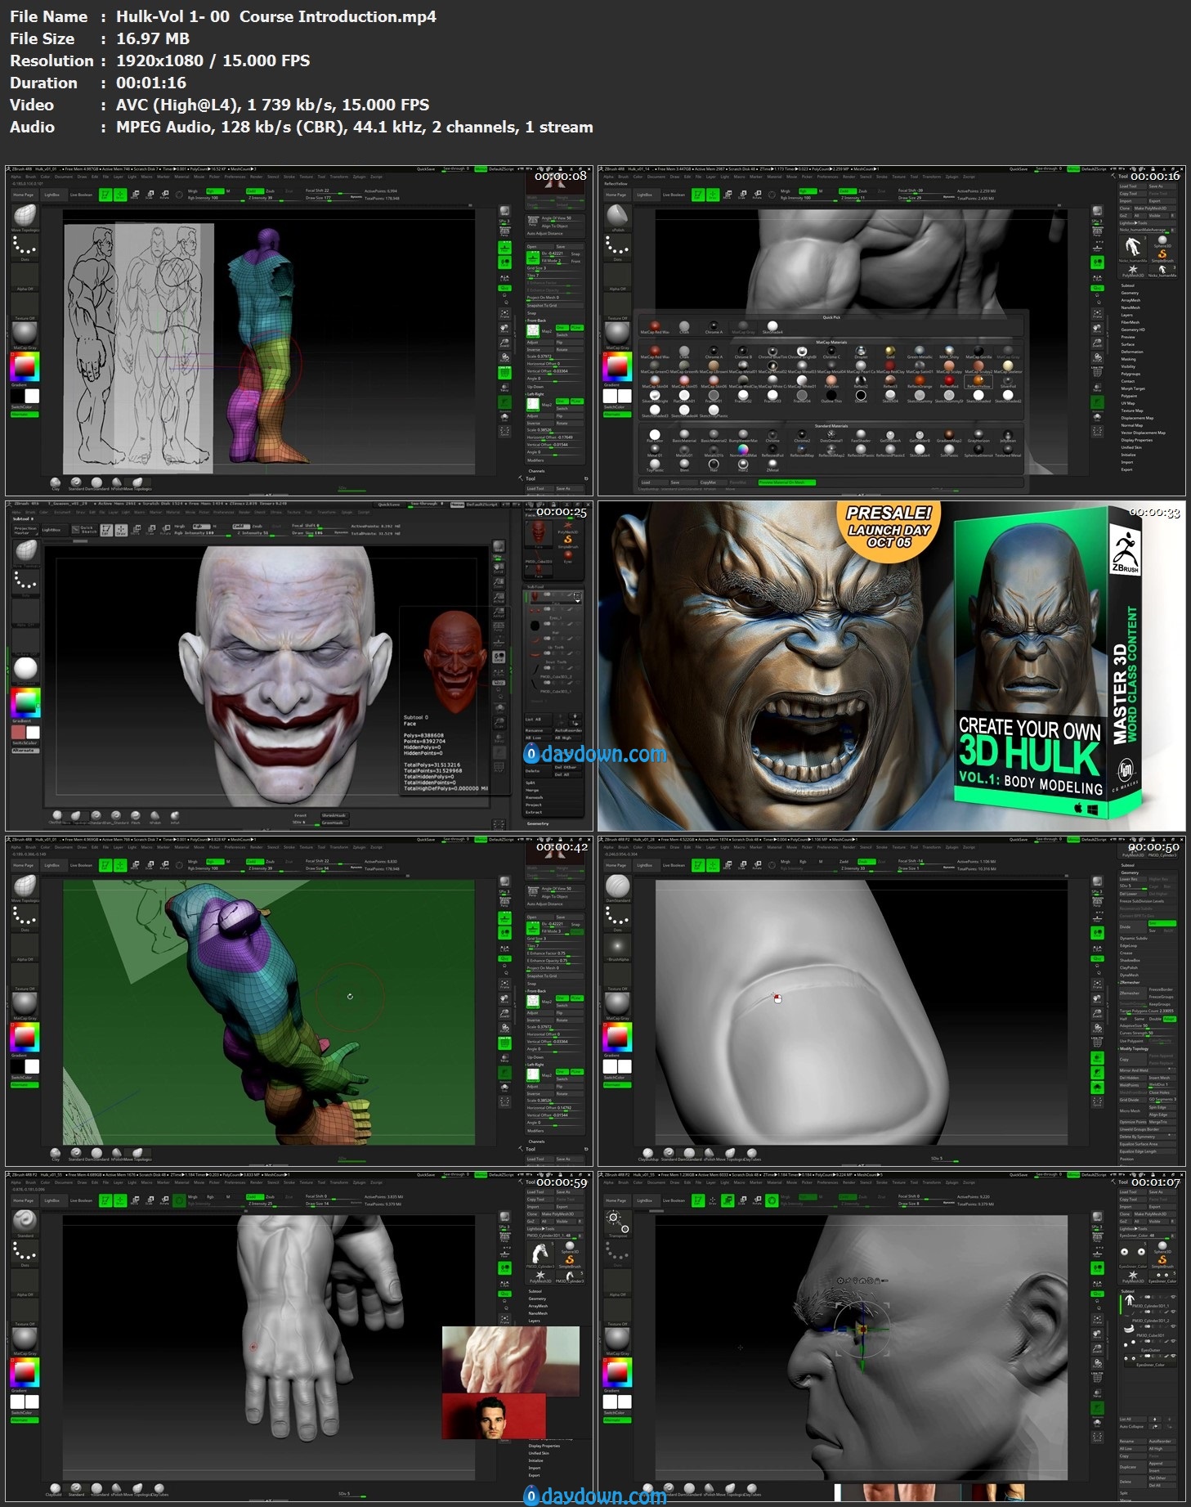Screen dimensions: 1191x1507
Task: Click Edit mode icon in first frame
Action: point(105,195)
